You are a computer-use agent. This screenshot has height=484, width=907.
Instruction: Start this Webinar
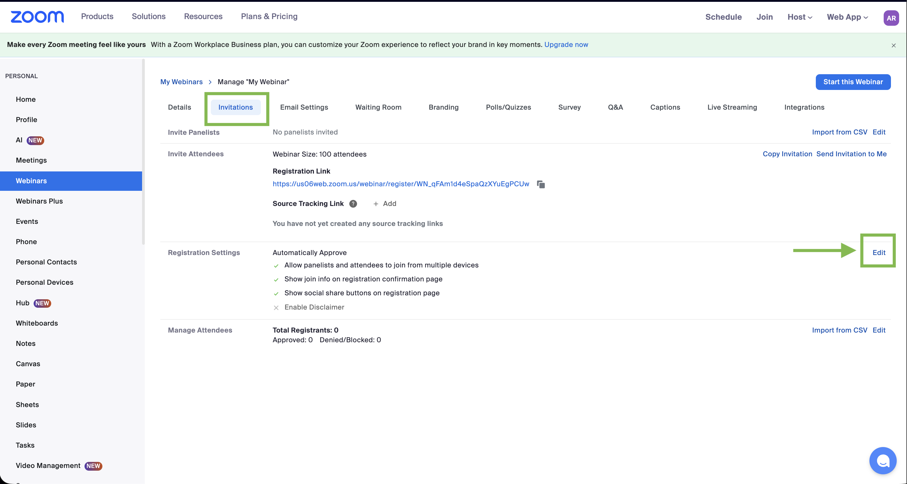coord(853,82)
